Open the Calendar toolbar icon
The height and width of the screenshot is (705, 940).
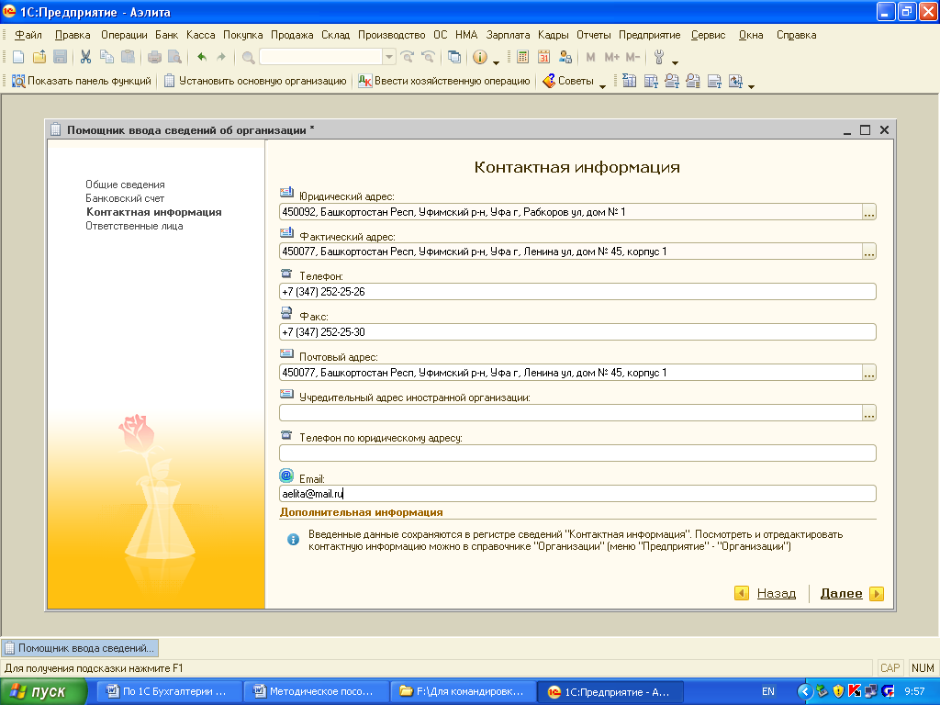tap(543, 57)
